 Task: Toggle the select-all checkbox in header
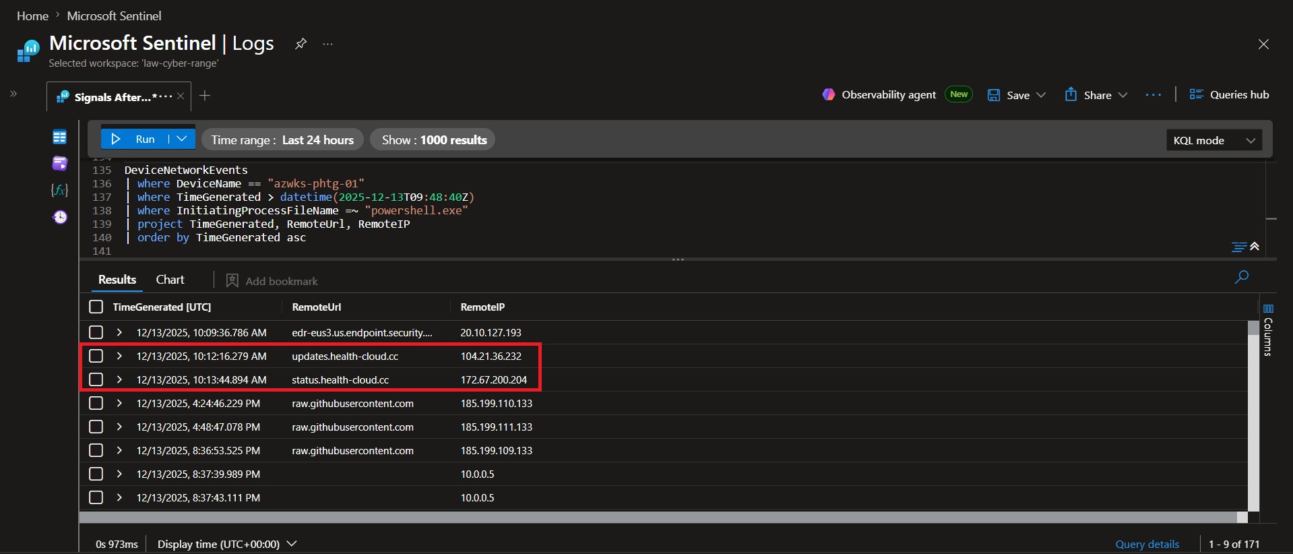(x=96, y=307)
